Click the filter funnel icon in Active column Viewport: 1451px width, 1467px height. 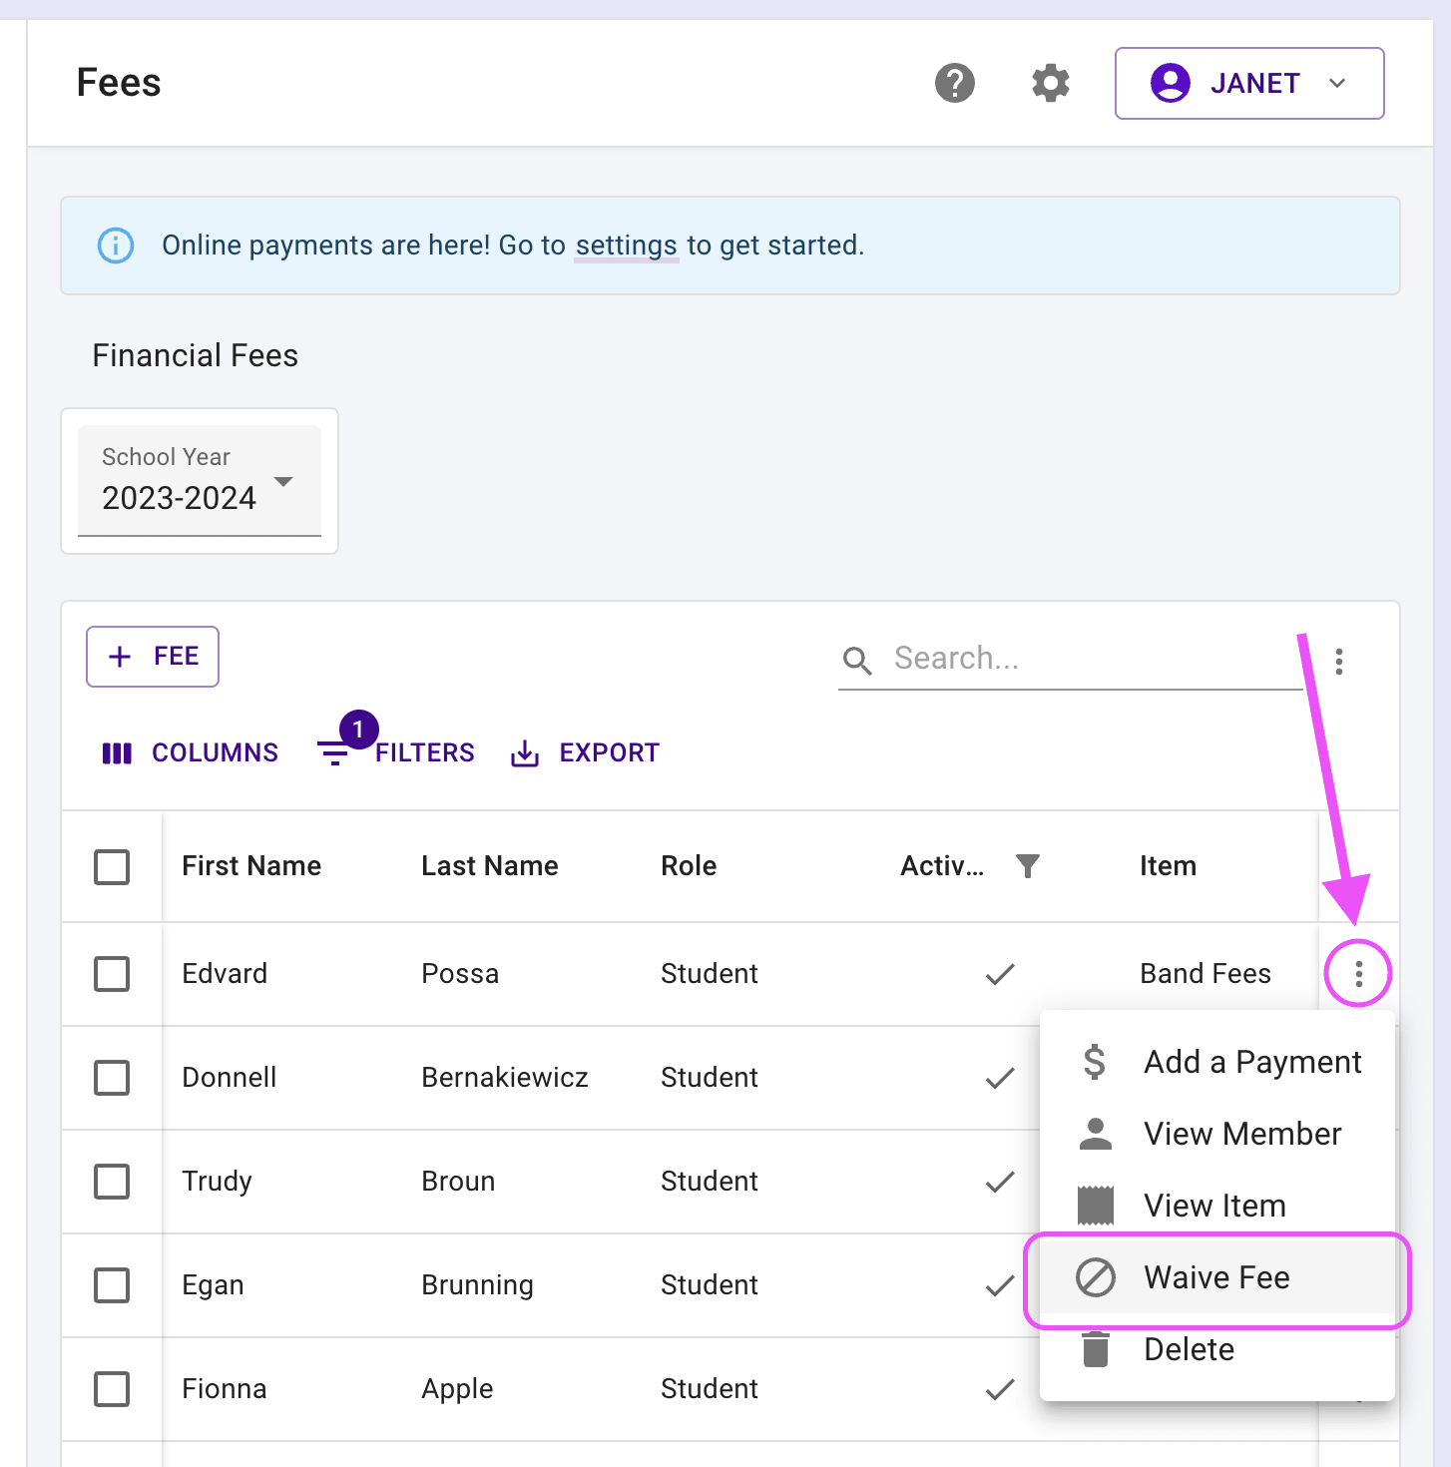(x=1027, y=865)
